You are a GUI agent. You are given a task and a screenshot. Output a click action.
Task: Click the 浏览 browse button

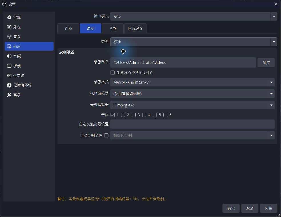[266, 63]
